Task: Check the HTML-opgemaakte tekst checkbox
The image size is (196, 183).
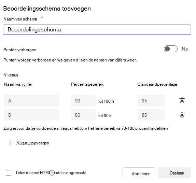Action: (x=9, y=173)
